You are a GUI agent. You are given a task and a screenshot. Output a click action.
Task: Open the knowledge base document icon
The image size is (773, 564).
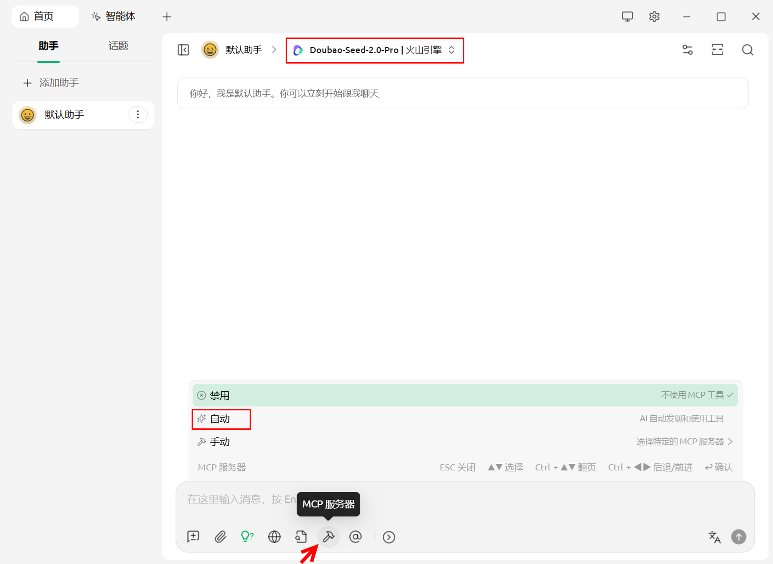click(x=301, y=537)
